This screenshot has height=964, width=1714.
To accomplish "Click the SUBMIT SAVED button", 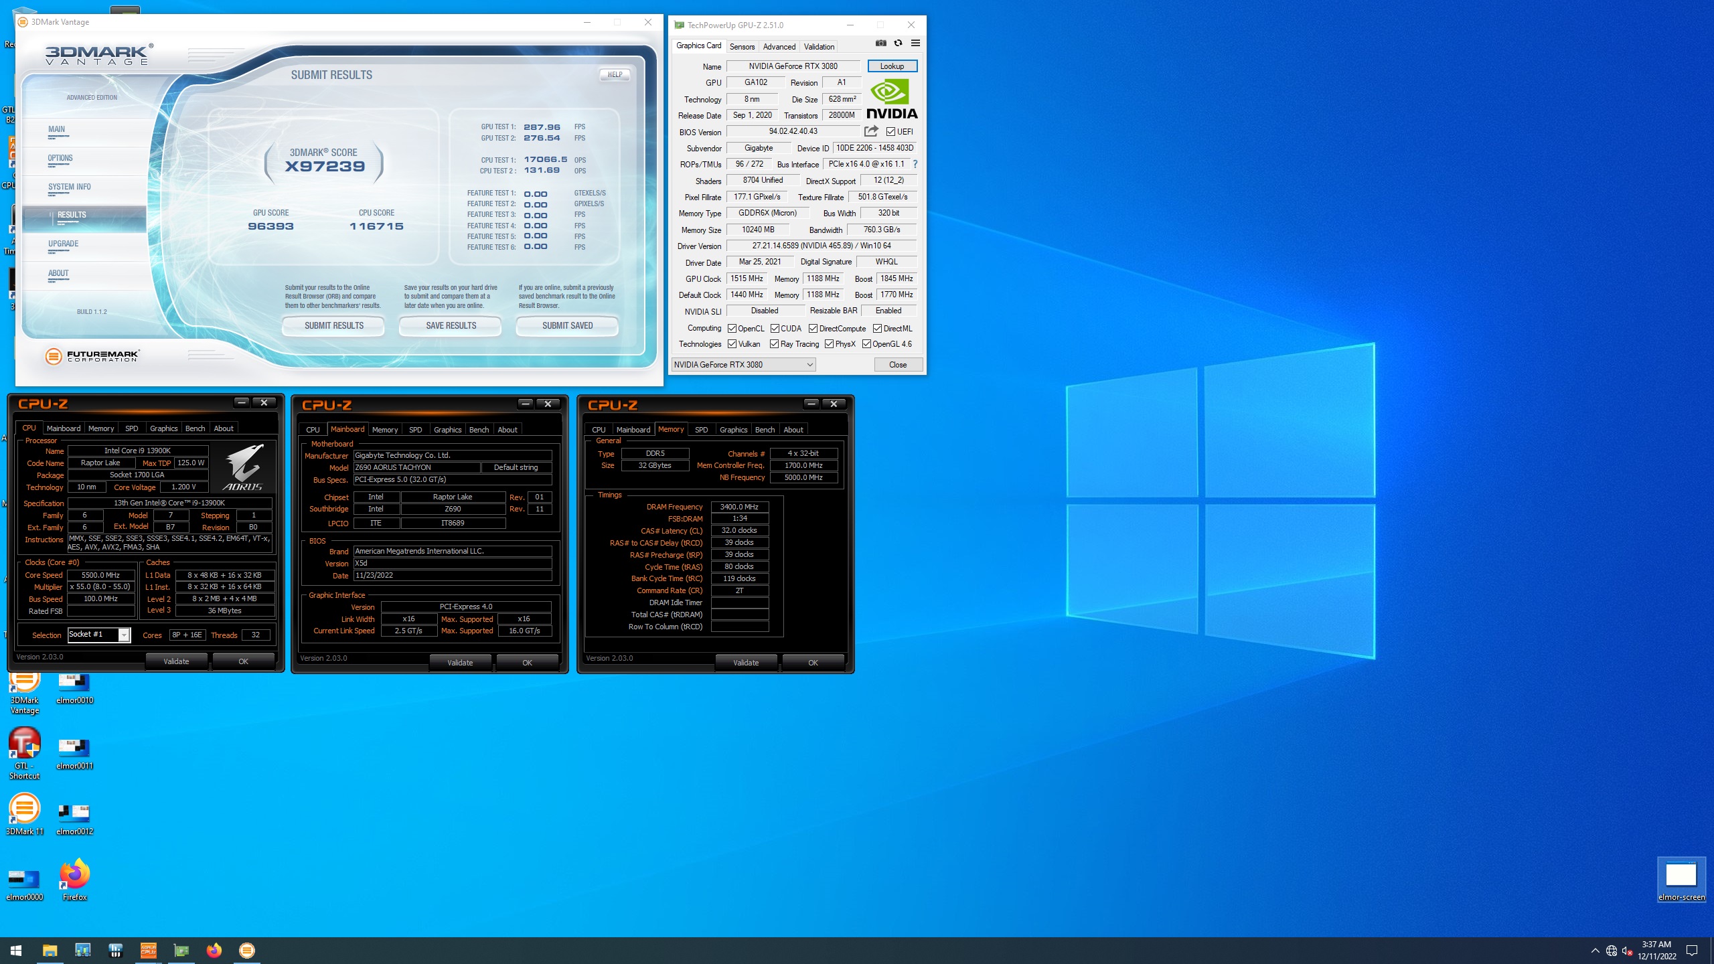I will click(x=567, y=326).
